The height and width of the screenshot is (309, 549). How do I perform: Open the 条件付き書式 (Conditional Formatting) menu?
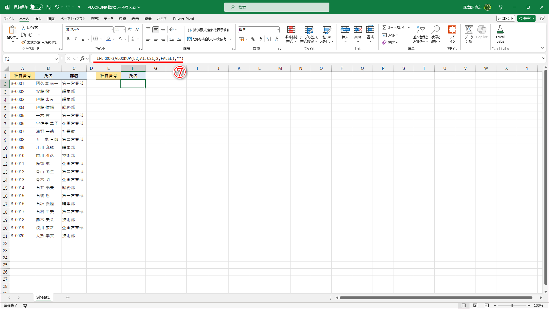tap(291, 34)
